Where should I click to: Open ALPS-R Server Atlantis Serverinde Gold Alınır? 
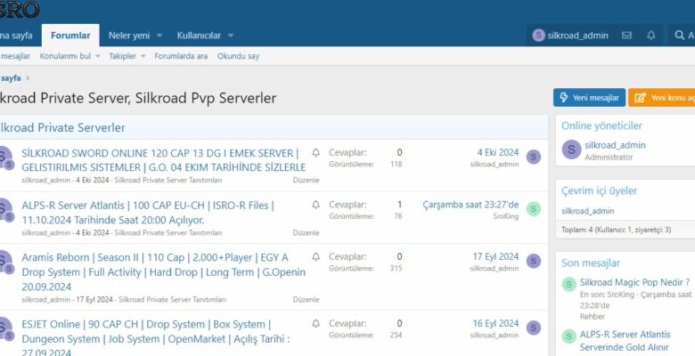(625, 341)
